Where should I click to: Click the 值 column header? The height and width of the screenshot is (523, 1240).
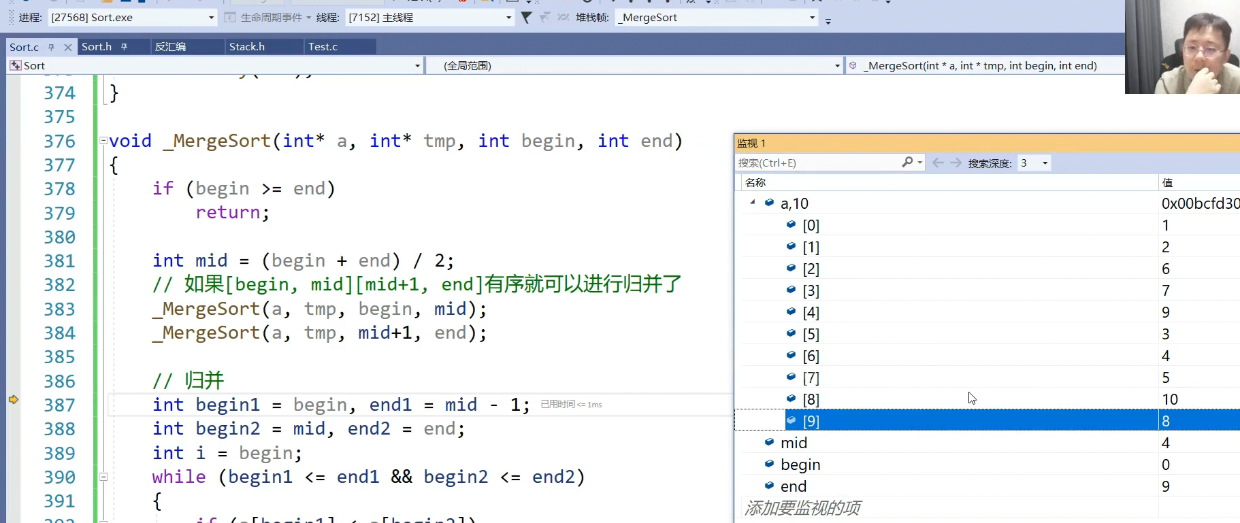[1168, 182]
